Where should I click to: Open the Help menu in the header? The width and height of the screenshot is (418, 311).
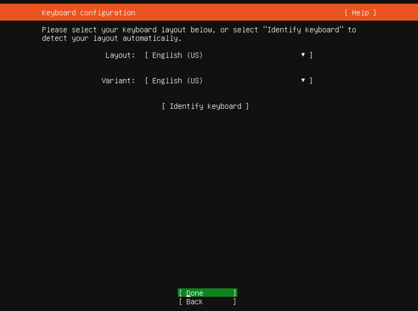360,13
